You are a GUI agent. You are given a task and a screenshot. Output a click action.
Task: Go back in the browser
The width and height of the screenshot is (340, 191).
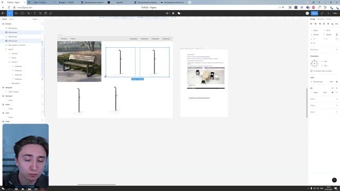point(3,7)
